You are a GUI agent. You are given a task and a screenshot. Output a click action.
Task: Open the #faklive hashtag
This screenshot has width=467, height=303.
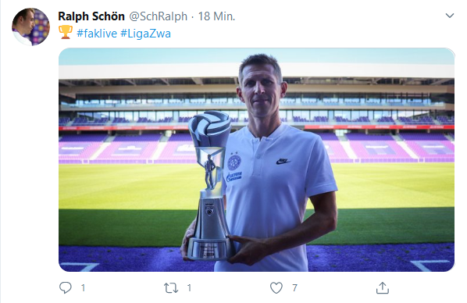pos(97,33)
